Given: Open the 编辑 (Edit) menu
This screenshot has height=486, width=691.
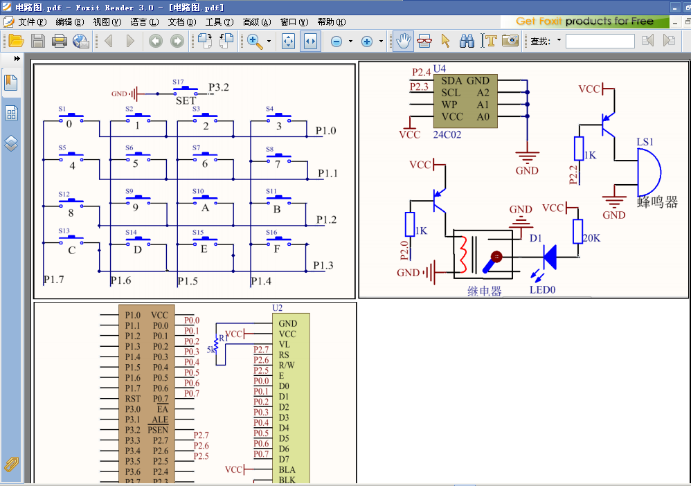Looking at the screenshot, I should pyautogui.click(x=70, y=21).
